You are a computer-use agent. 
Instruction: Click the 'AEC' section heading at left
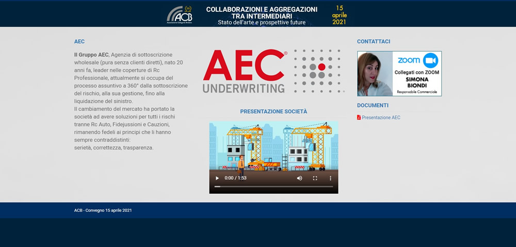tap(79, 41)
